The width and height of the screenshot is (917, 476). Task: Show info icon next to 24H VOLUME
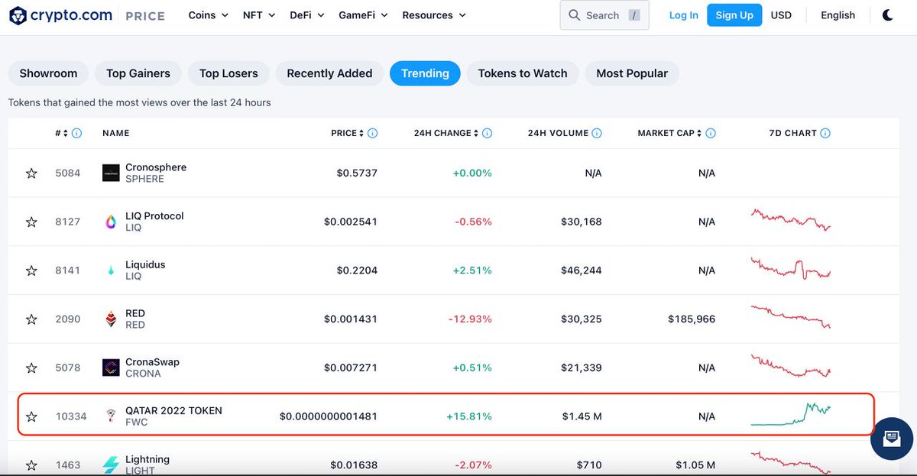(x=597, y=133)
